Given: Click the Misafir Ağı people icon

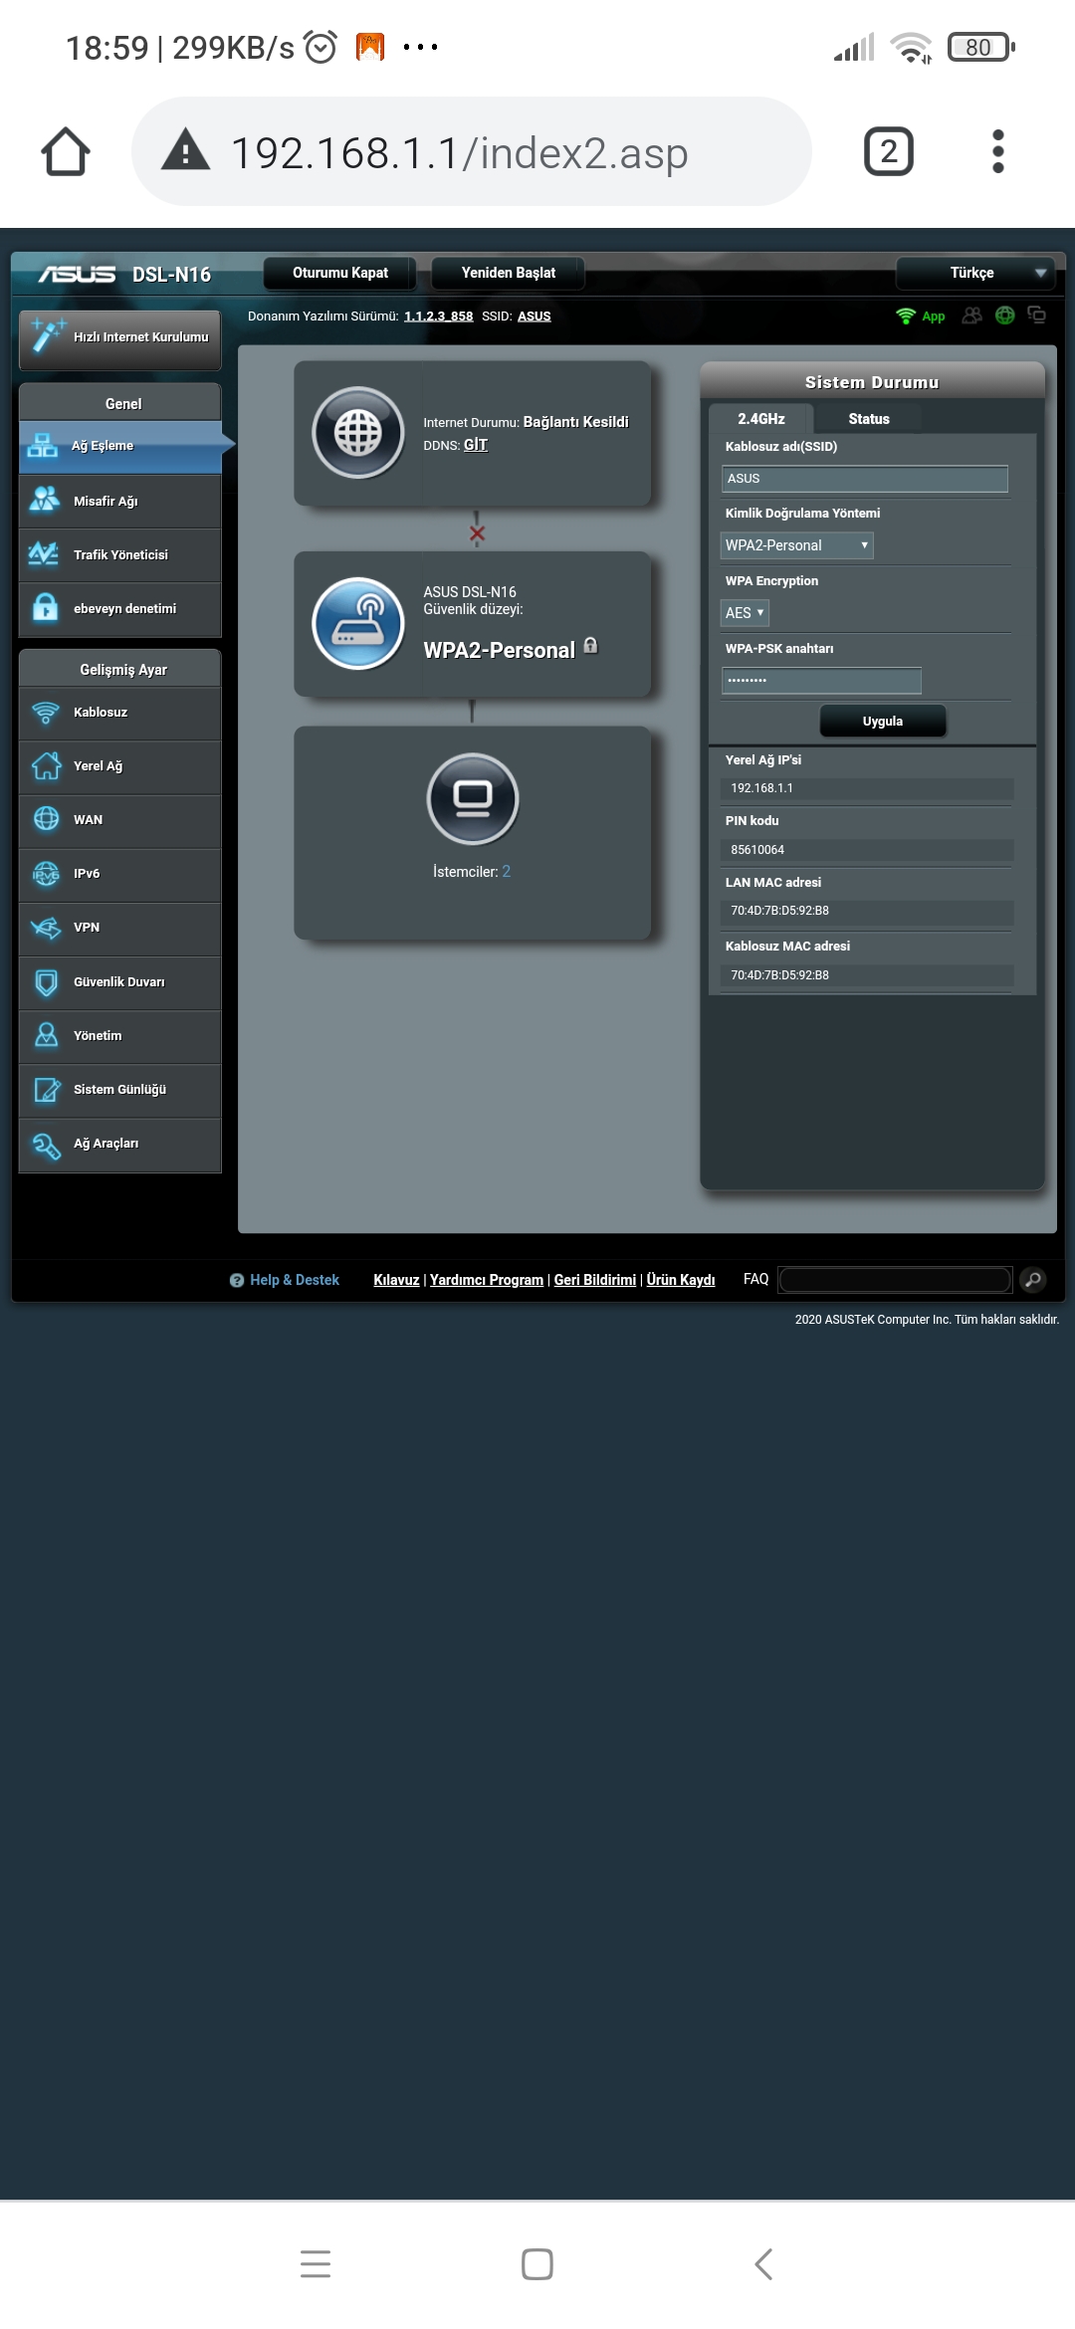Looking at the screenshot, I should 45,501.
